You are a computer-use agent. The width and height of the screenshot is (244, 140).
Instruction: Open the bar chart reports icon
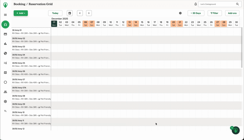pyautogui.click(x=5, y=44)
